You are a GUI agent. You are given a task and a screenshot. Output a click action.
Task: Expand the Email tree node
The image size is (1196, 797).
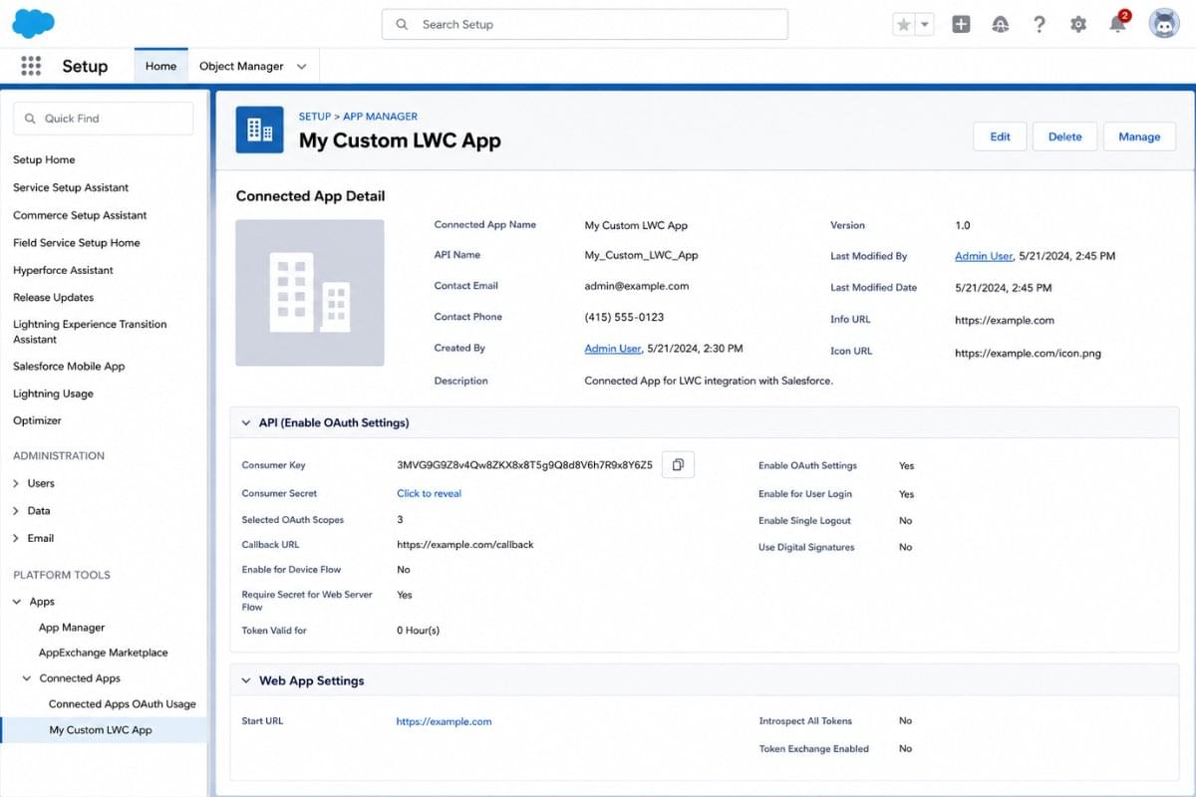[x=17, y=538]
